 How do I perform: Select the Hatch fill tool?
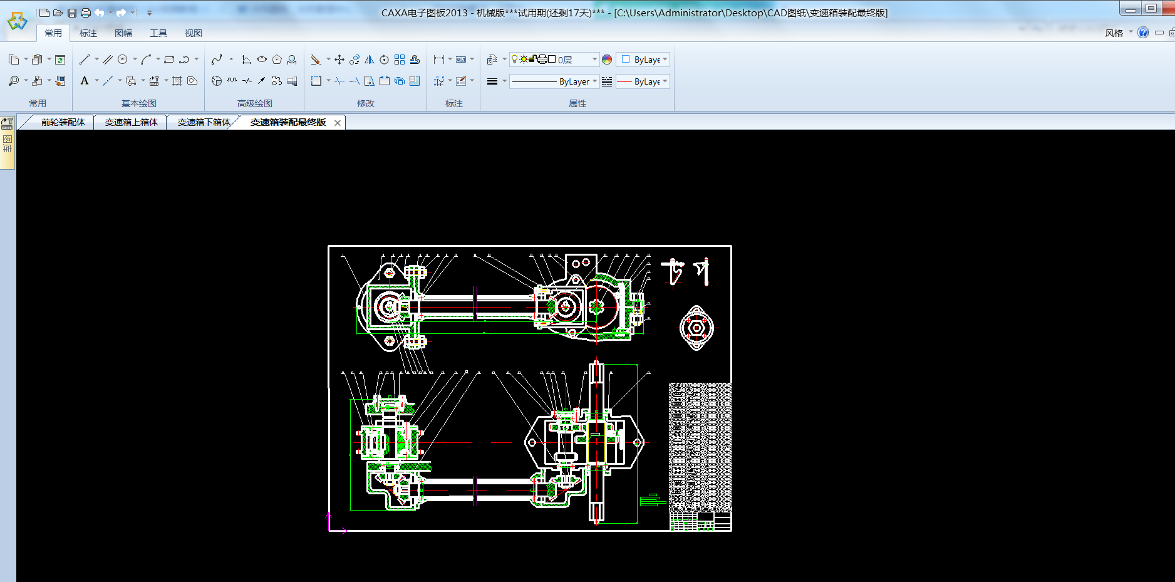tap(177, 81)
